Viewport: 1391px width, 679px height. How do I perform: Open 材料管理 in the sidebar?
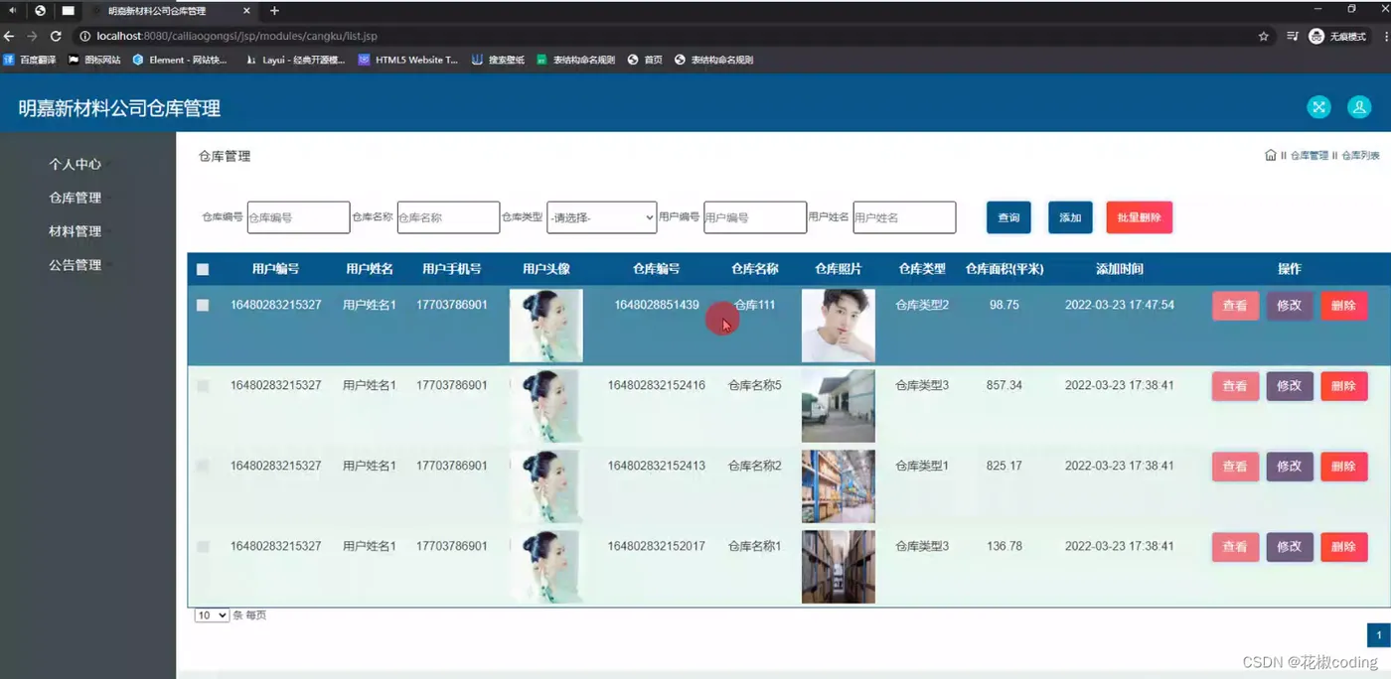coord(76,231)
